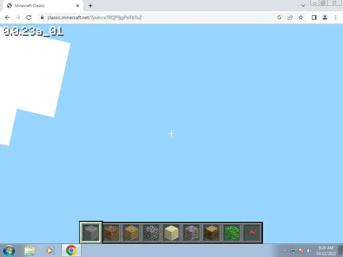Viewport: 343px width, 257px height.
Task: Open Chrome profile avatar menu
Action: (325, 17)
